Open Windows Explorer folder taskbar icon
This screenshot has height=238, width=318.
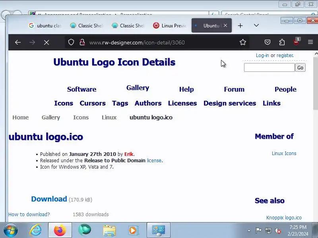109,230
